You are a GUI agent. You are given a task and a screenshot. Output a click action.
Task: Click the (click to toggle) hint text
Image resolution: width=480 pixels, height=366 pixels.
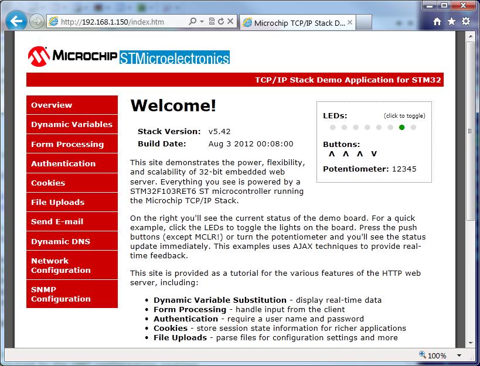pos(404,115)
